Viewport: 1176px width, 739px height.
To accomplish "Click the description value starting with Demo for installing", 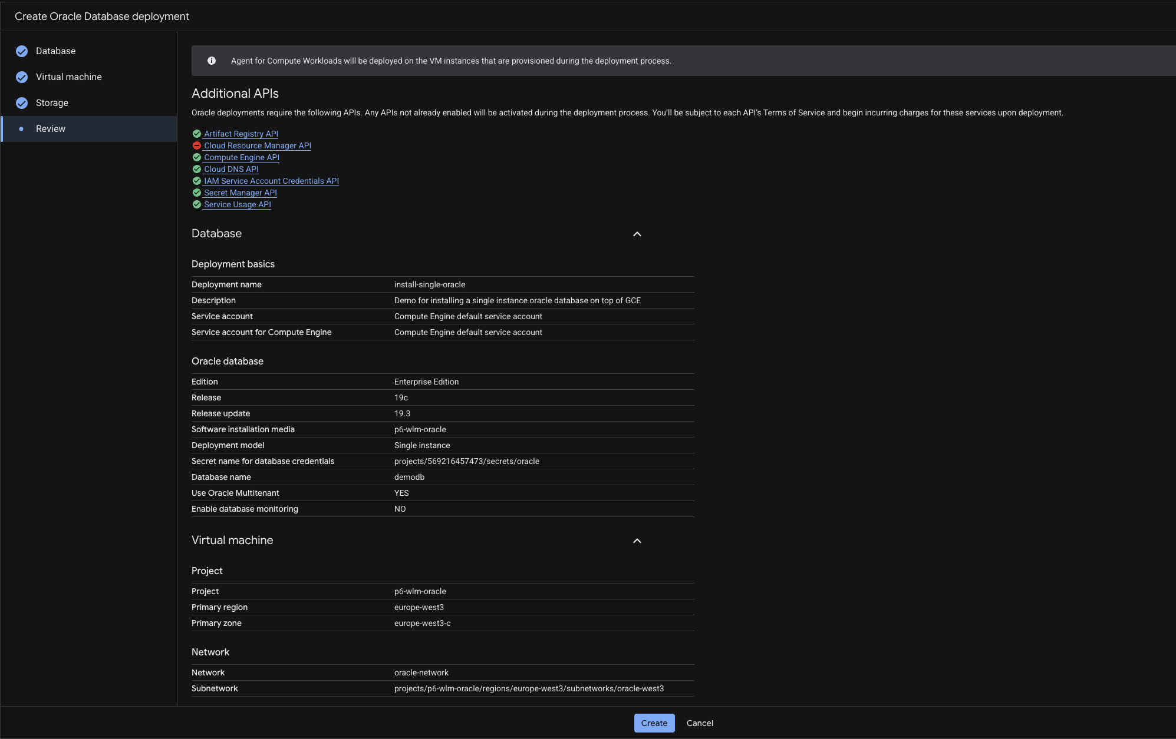I will (x=518, y=300).
